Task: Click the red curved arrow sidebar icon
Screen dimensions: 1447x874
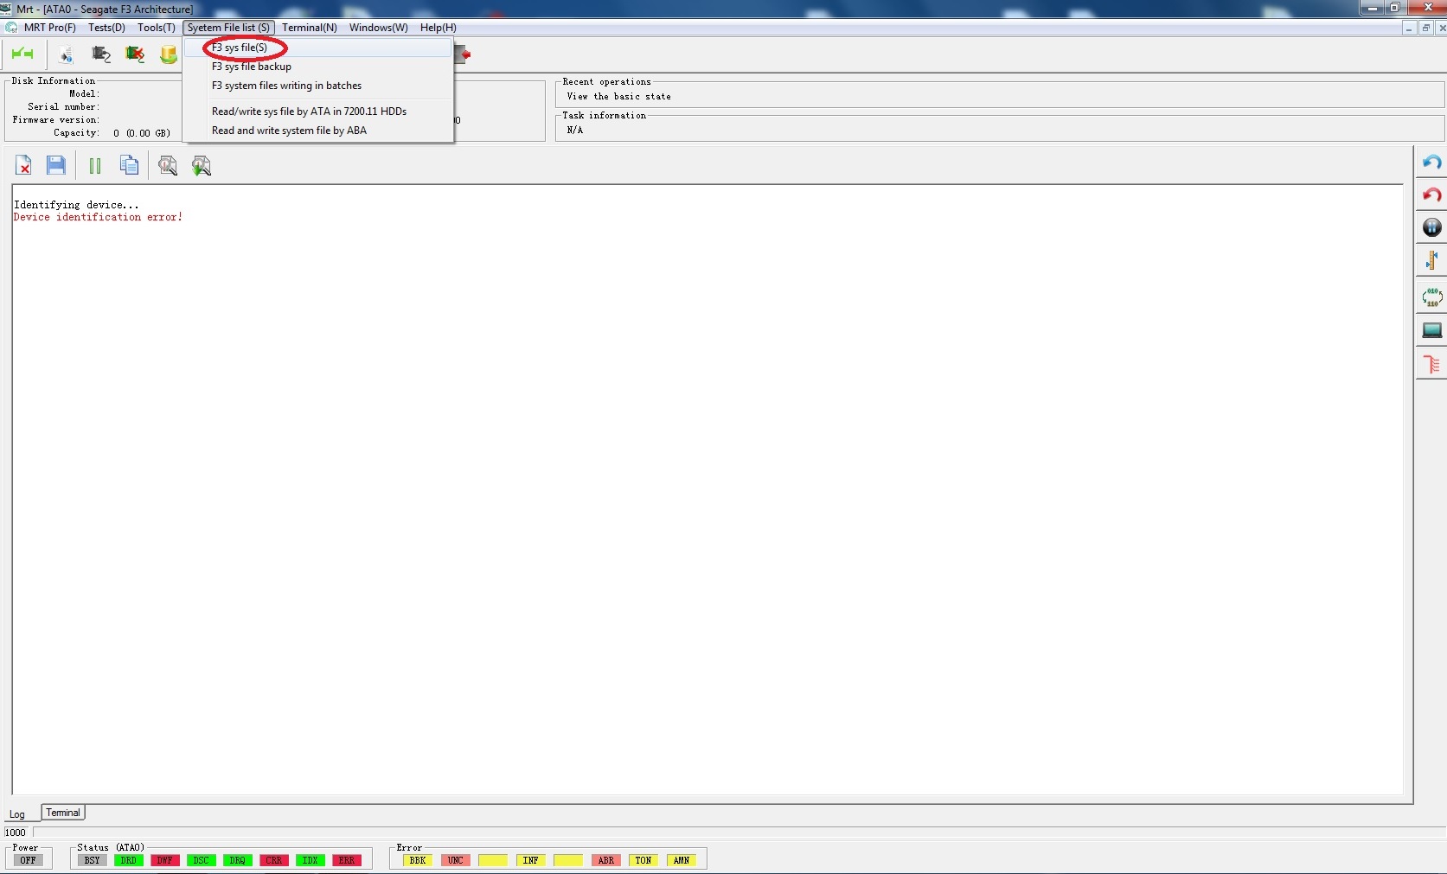Action: coord(1432,195)
